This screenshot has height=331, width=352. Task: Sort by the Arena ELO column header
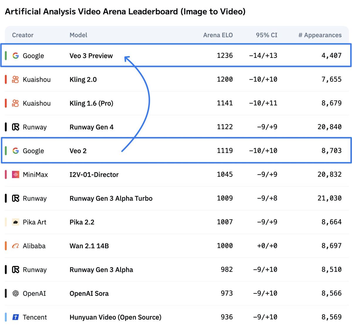[218, 35]
